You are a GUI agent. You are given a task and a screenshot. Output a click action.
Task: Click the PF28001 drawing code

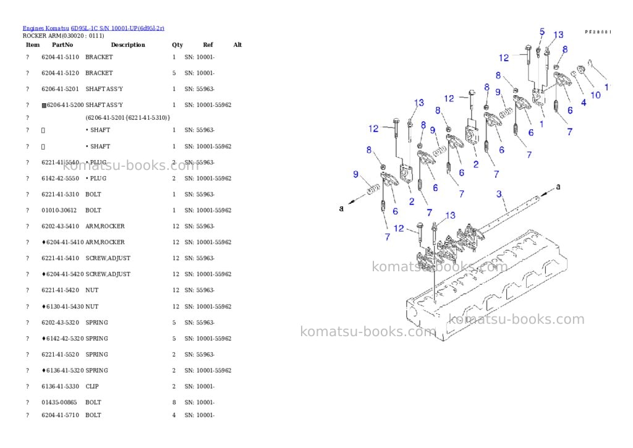pyautogui.click(x=598, y=32)
